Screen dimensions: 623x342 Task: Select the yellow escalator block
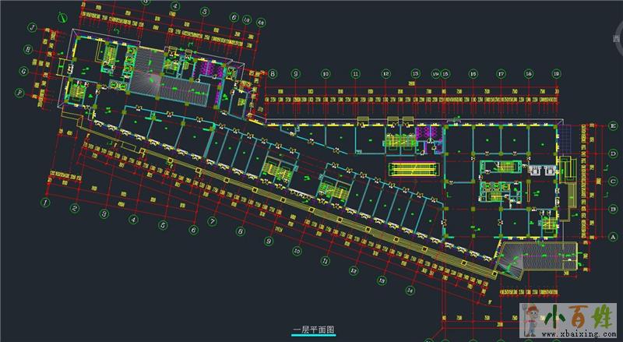pos(414,166)
